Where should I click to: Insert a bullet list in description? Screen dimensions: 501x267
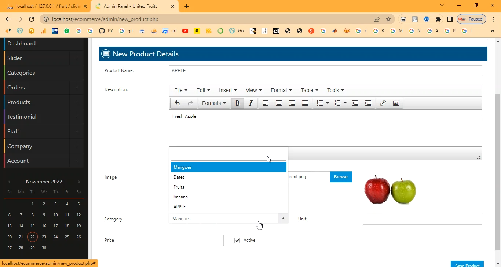click(320, 103)
